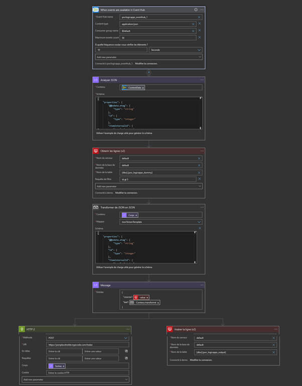Click the Event Hub trigger icon

point(95,10)
